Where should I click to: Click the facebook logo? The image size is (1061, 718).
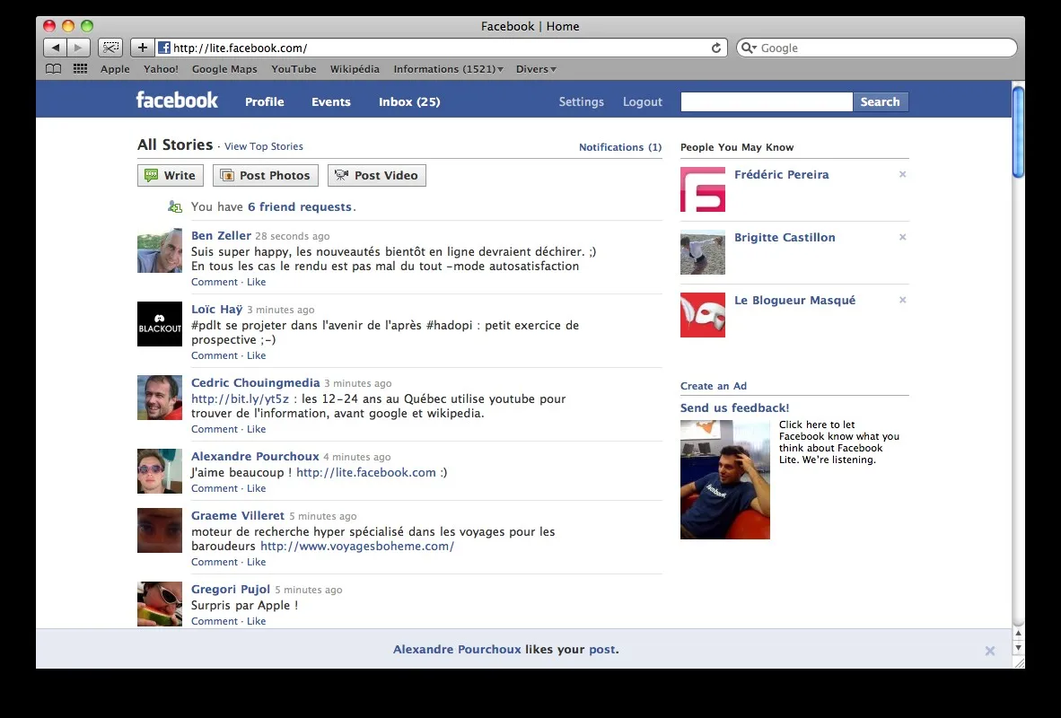point(177,101)
